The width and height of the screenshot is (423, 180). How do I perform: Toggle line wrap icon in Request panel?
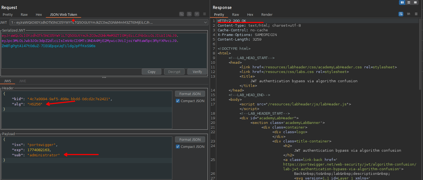click(189, 14)
